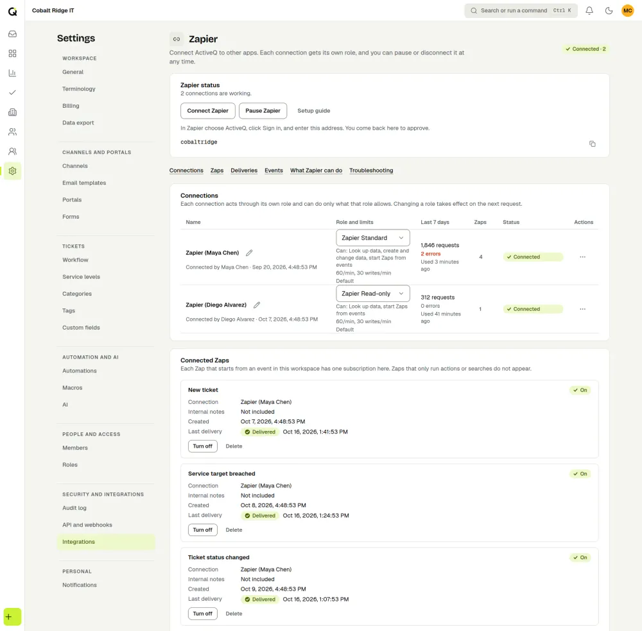Screen dimensions: 642x631
Task: Open Audit log settings
Action: point(106,508)
